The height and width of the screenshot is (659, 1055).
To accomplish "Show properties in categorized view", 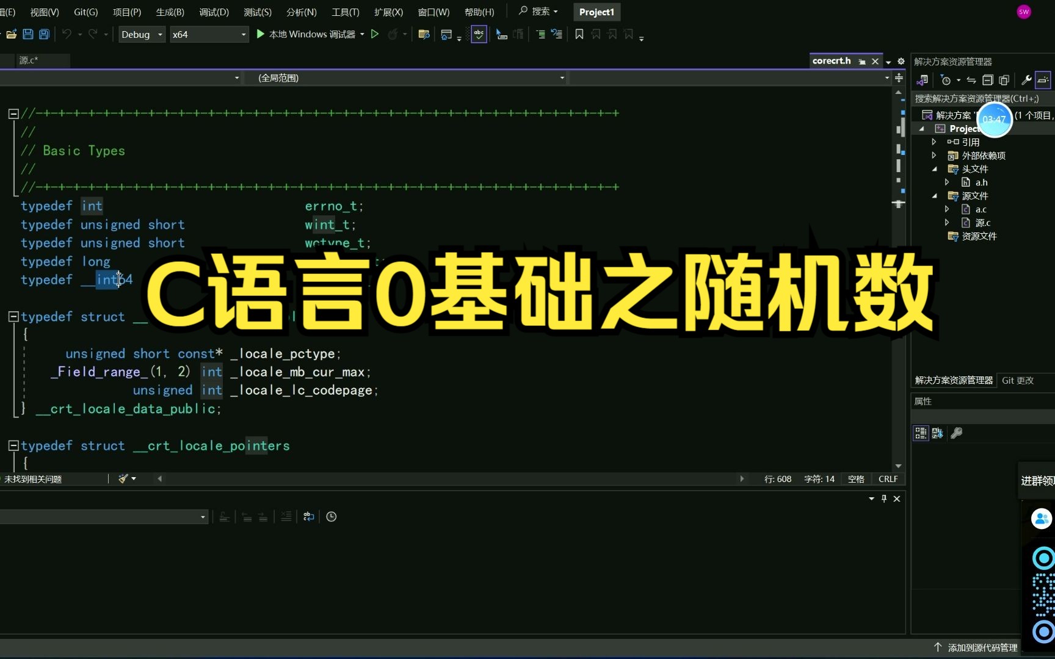I will tap(921, 433).
